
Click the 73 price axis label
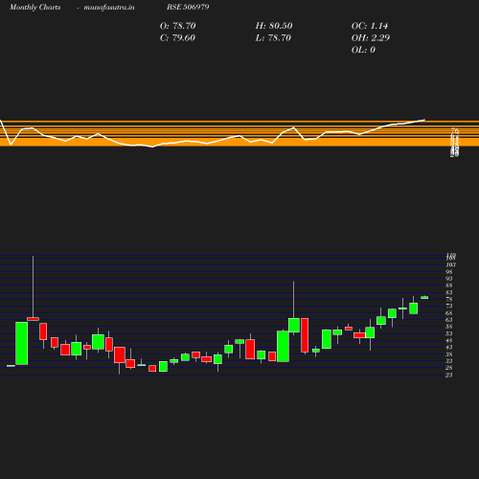point(449,306)
